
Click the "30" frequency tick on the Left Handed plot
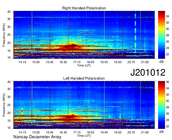(x=9, y=97)
